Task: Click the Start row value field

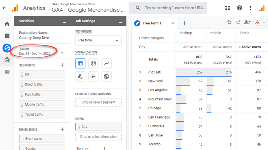Action: pyautogui.click(x=104, y=148)
